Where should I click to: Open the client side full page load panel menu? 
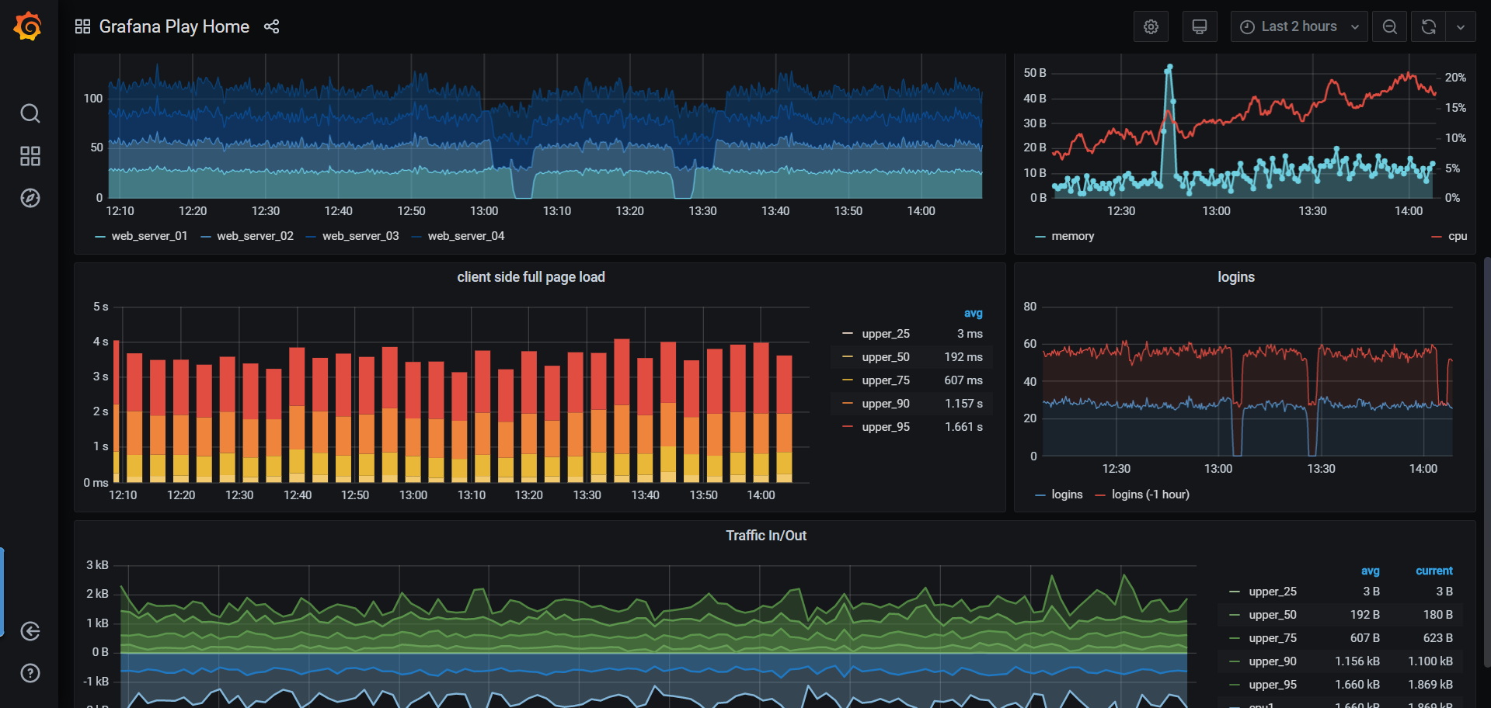tap(531, 276)
